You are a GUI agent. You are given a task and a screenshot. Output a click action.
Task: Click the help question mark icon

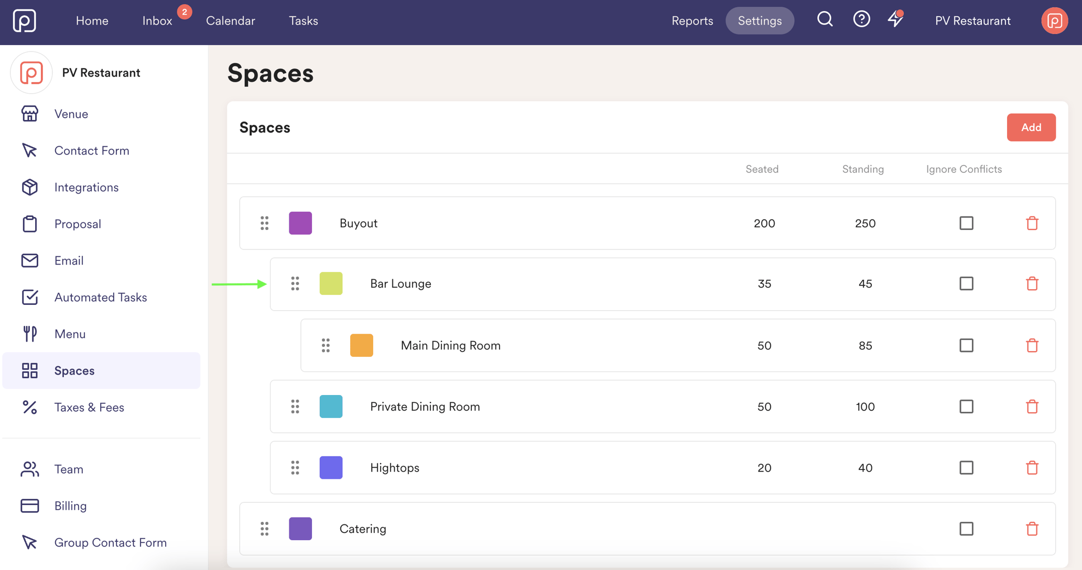tap(861, 20)
